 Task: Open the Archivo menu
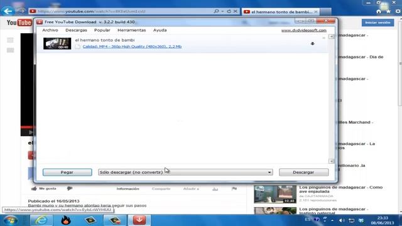click(50, 30)
